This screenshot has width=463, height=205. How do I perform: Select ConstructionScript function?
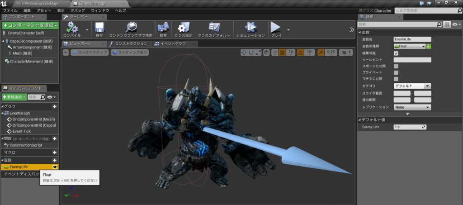click(26, 145)
